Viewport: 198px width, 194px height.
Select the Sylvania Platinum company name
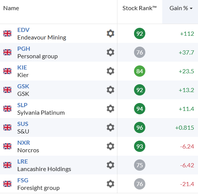point(41,113)
